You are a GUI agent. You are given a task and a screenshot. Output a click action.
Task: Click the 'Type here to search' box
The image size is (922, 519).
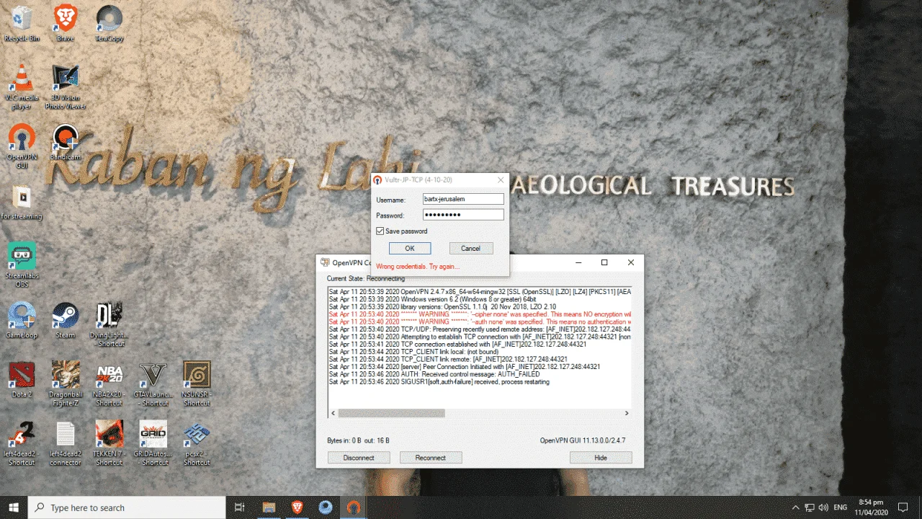coord(127,507)
